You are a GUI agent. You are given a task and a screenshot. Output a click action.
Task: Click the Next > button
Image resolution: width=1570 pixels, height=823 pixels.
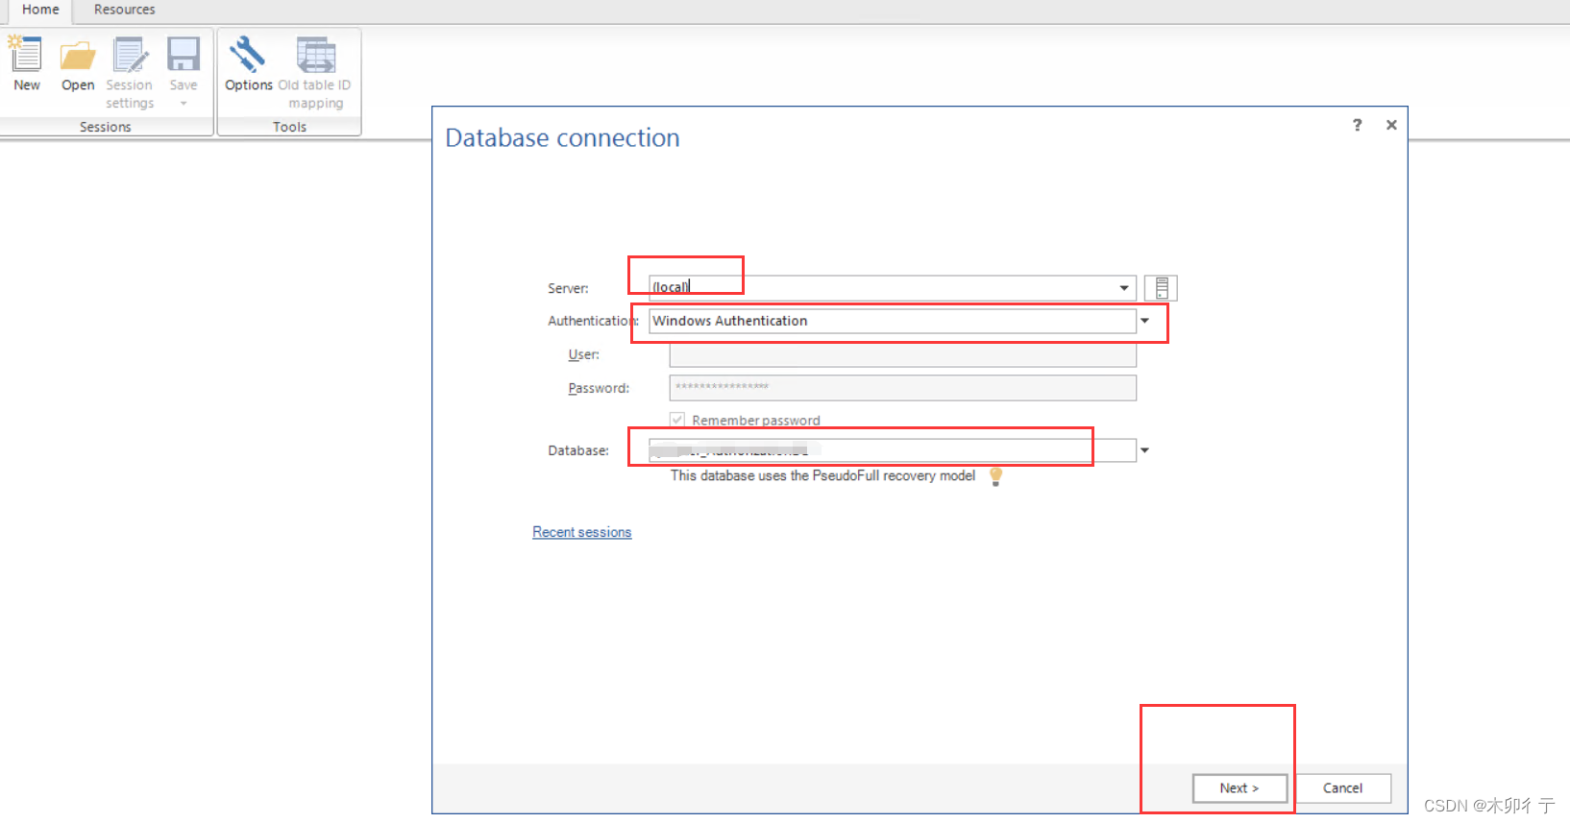click(1239, 788)
